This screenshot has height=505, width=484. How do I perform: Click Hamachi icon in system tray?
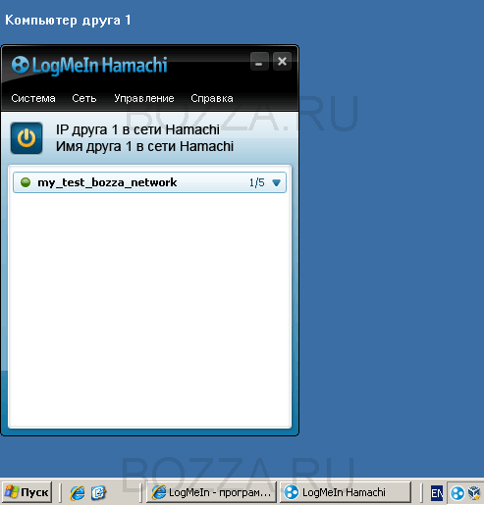click(x=457, y=493)
